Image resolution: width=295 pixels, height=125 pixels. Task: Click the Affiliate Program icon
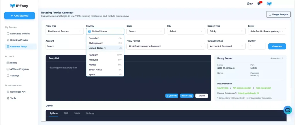8,69
